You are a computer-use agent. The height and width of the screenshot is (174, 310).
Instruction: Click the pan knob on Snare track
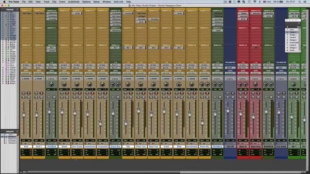(64, 85)
